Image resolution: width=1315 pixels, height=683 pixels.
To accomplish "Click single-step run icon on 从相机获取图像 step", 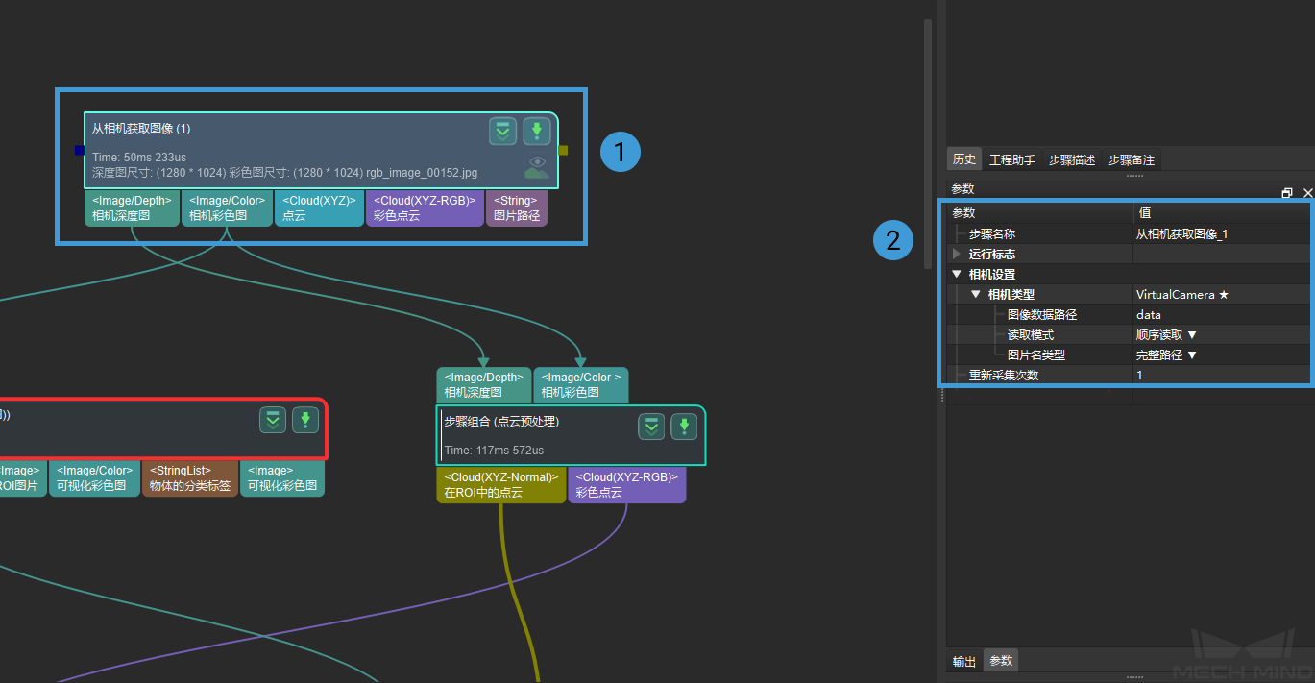I will 536,131.
